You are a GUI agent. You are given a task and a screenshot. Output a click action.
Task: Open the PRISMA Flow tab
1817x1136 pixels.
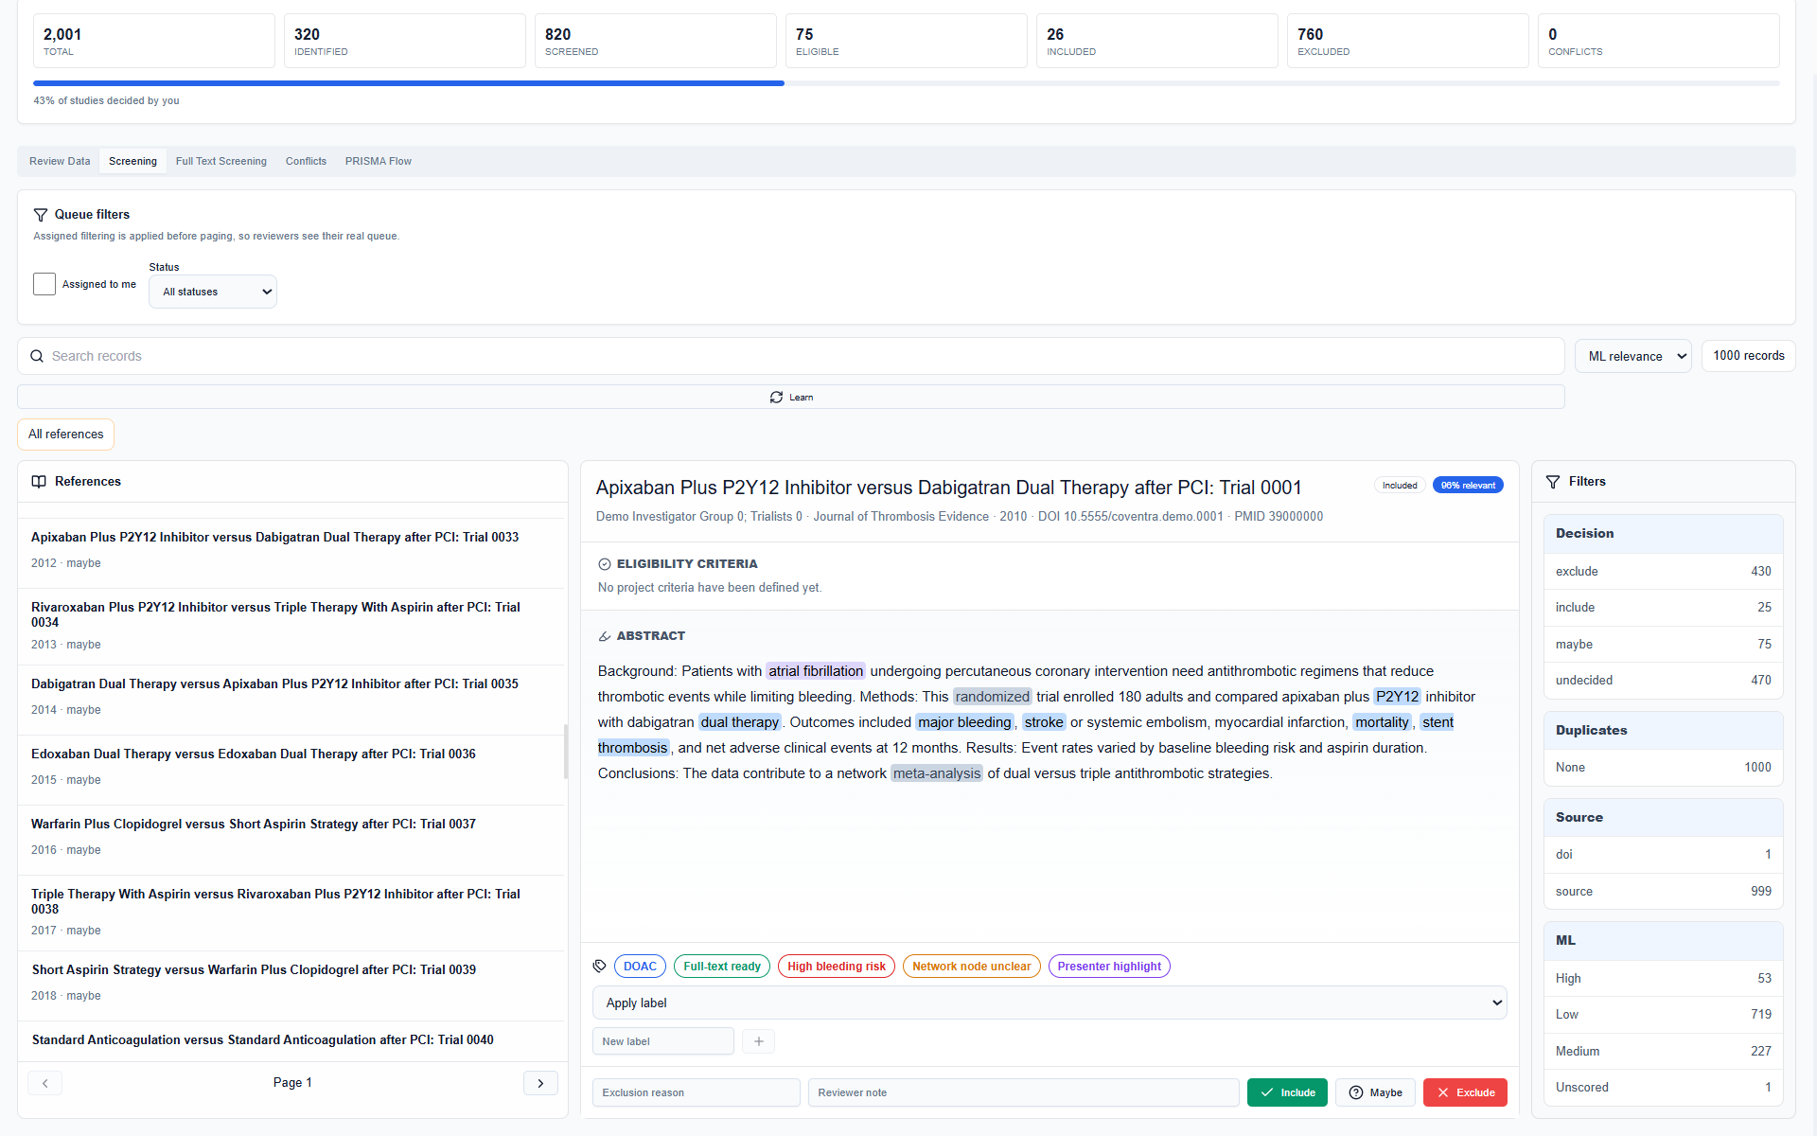379,161
